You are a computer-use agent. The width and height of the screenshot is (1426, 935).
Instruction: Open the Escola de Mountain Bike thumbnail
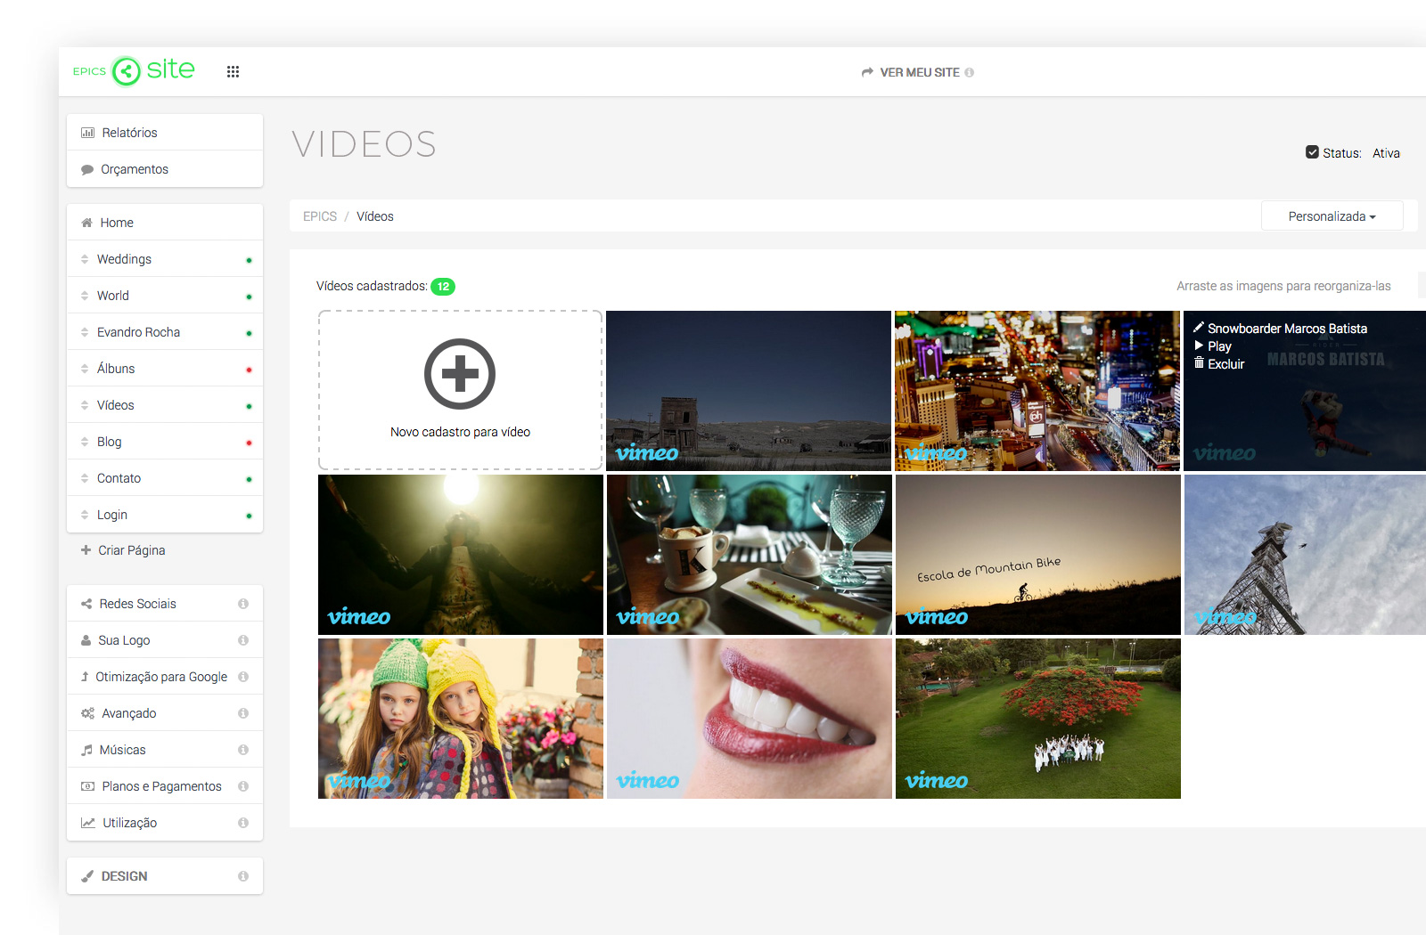pyautogui.click(x=1037, y=554)
